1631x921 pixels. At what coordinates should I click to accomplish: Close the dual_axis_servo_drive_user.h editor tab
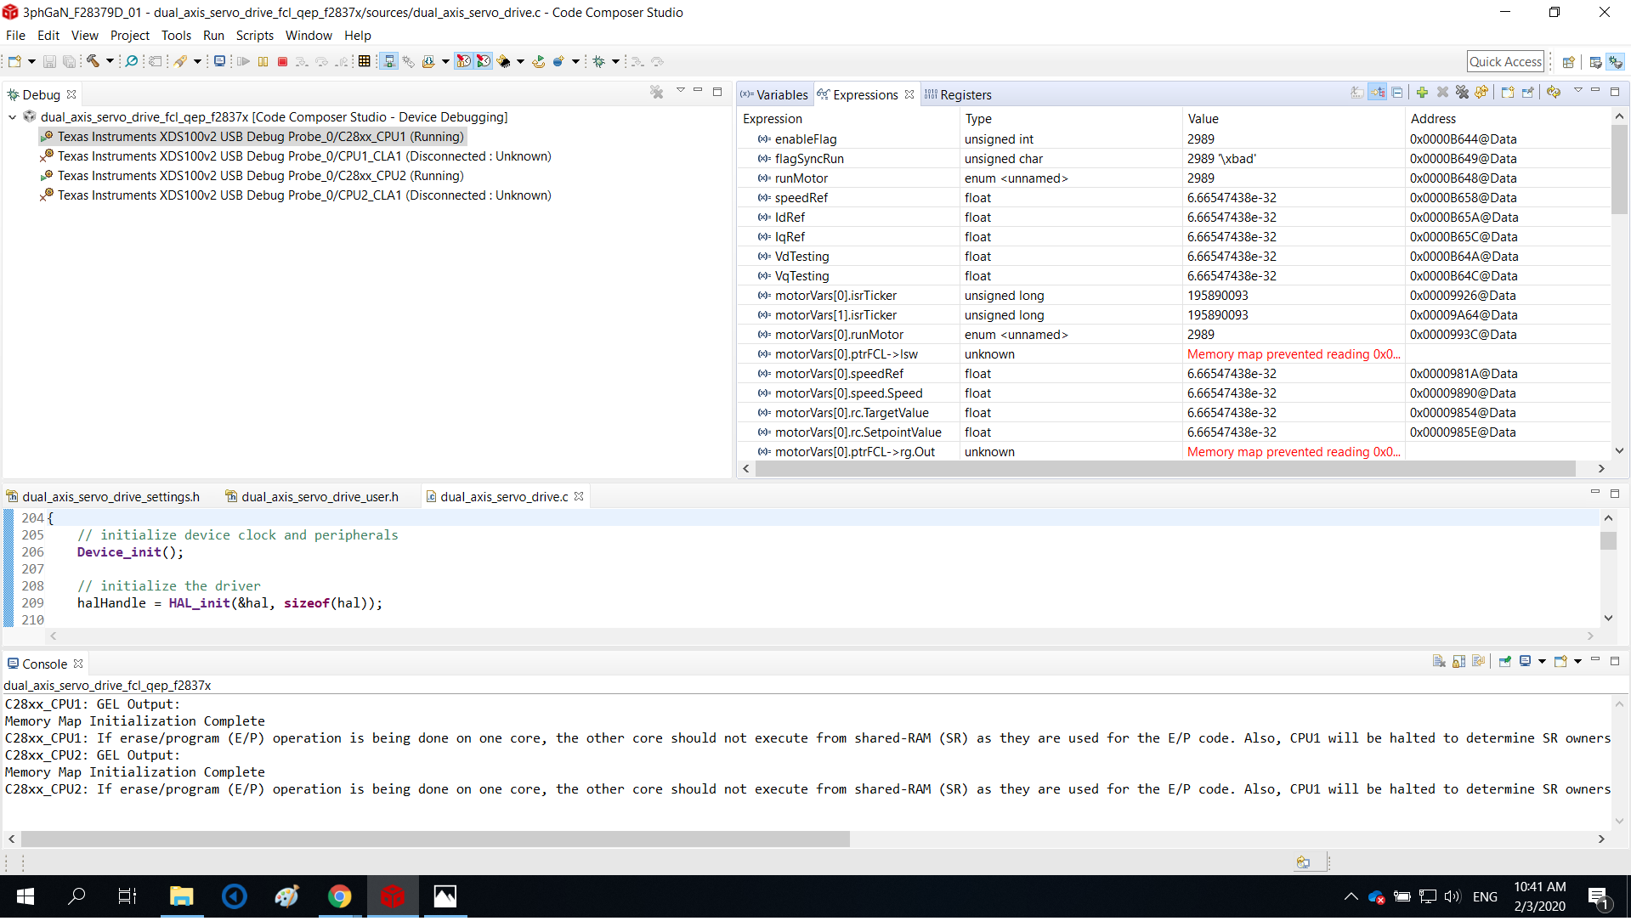[x=405, y=497]
